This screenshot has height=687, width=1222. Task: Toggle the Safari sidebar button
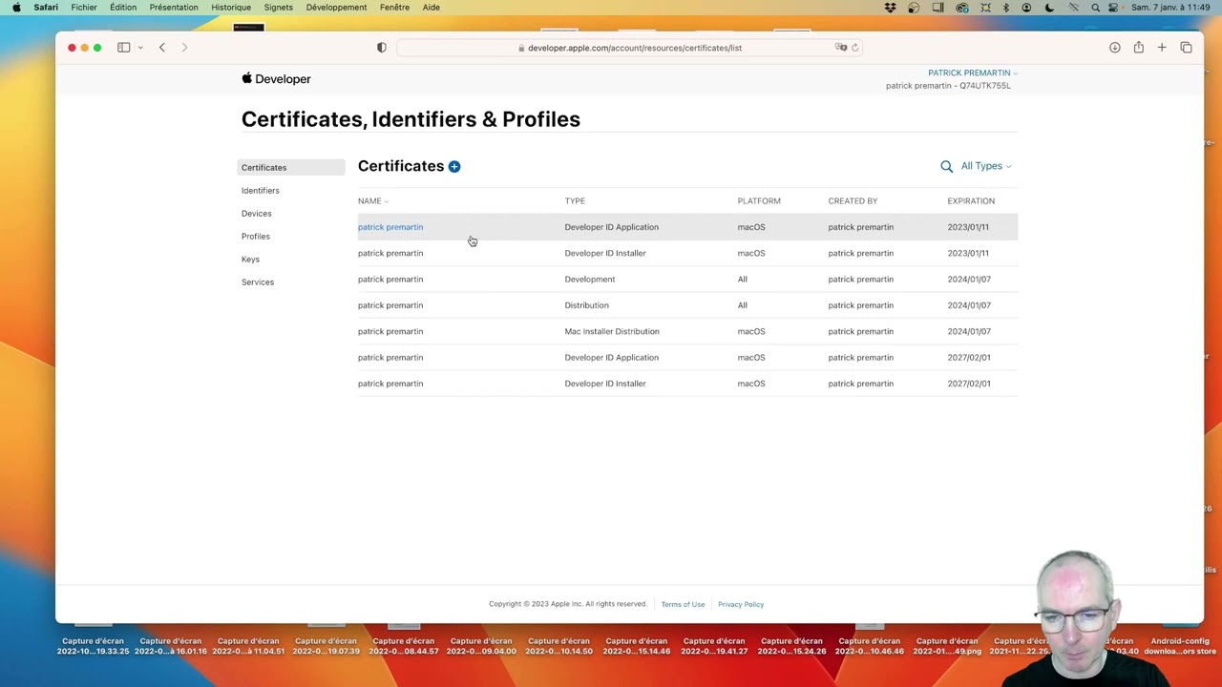tap(123, 48)
